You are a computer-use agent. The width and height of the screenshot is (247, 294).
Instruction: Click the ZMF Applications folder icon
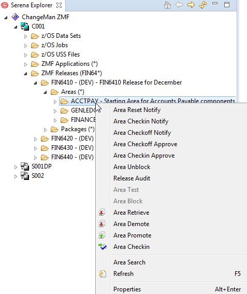[x=35, y=64]
